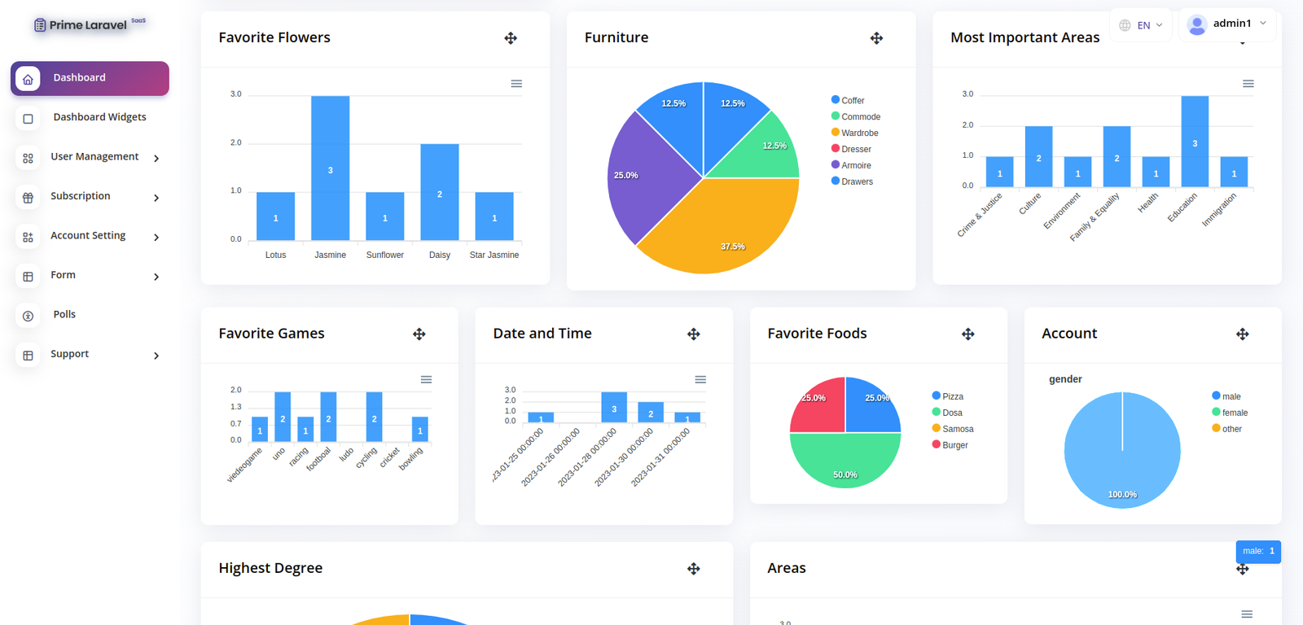1303x625 pixels.
Task: Click the move handle on Favorite Flowers card
Action: 511,38
